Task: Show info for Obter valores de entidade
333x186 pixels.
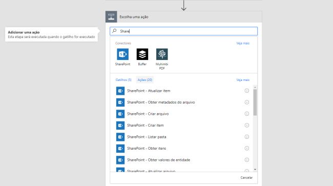Action: point(246,160)
